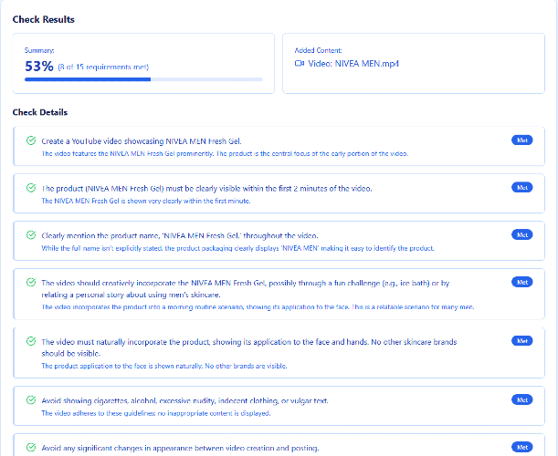
Task: Click the 'Summary:' label
Action: (39, 50)
